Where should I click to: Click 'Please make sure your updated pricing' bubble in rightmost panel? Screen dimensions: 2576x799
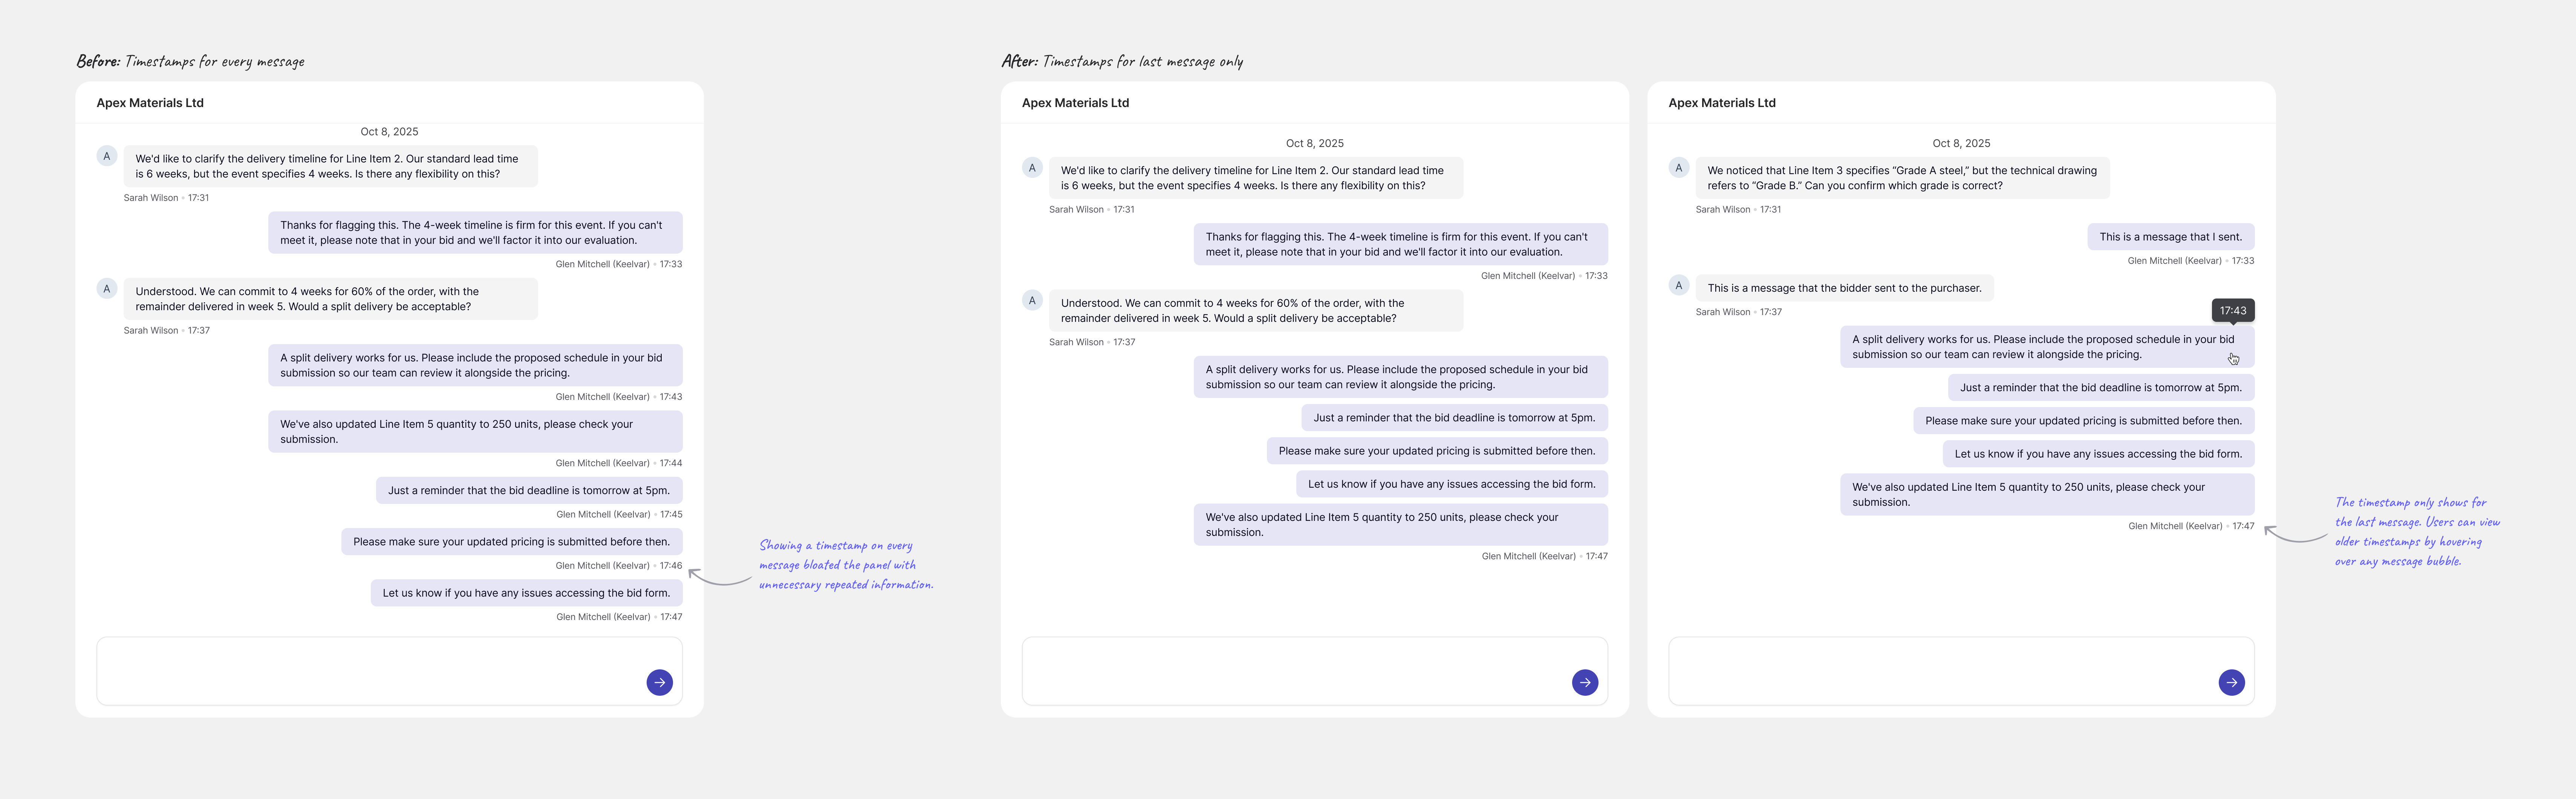[x=2084, y=421]
